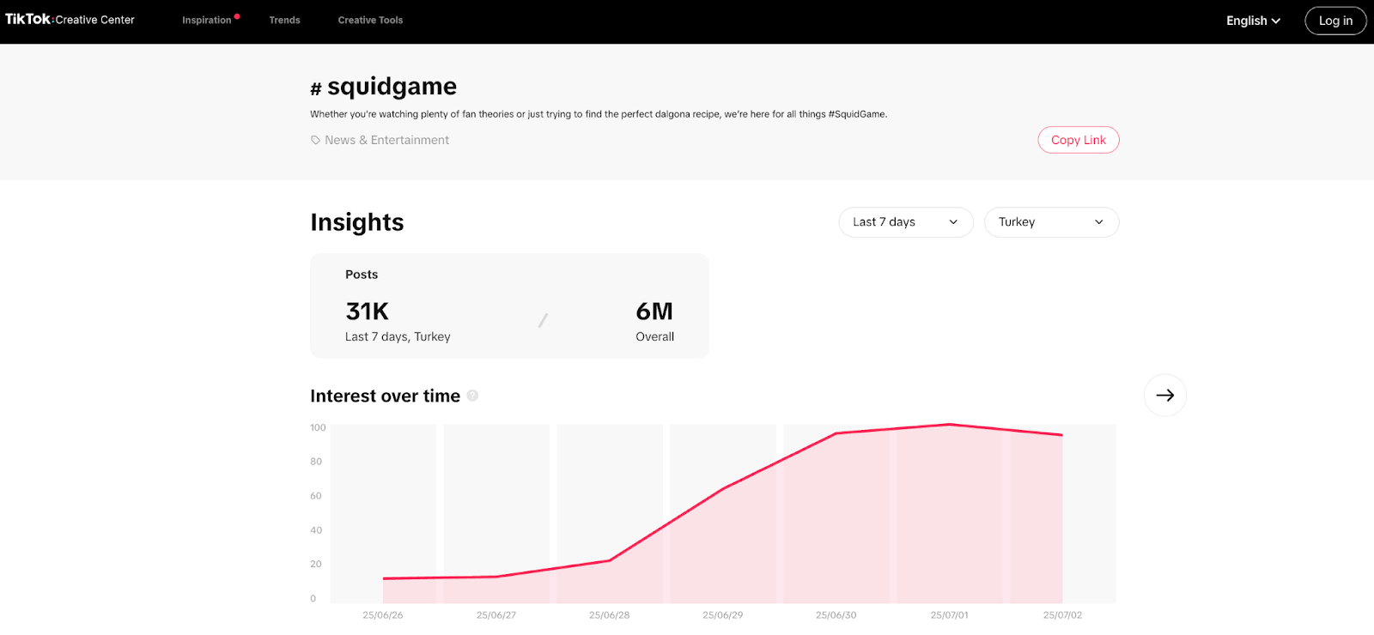Screen dimensions: 1374x635
Task: Click the News & Entertainment tag
Action: pyautogui.click(x=386, y=140)
